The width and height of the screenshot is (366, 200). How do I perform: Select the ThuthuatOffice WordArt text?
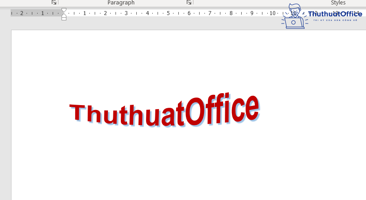(164, 110)
